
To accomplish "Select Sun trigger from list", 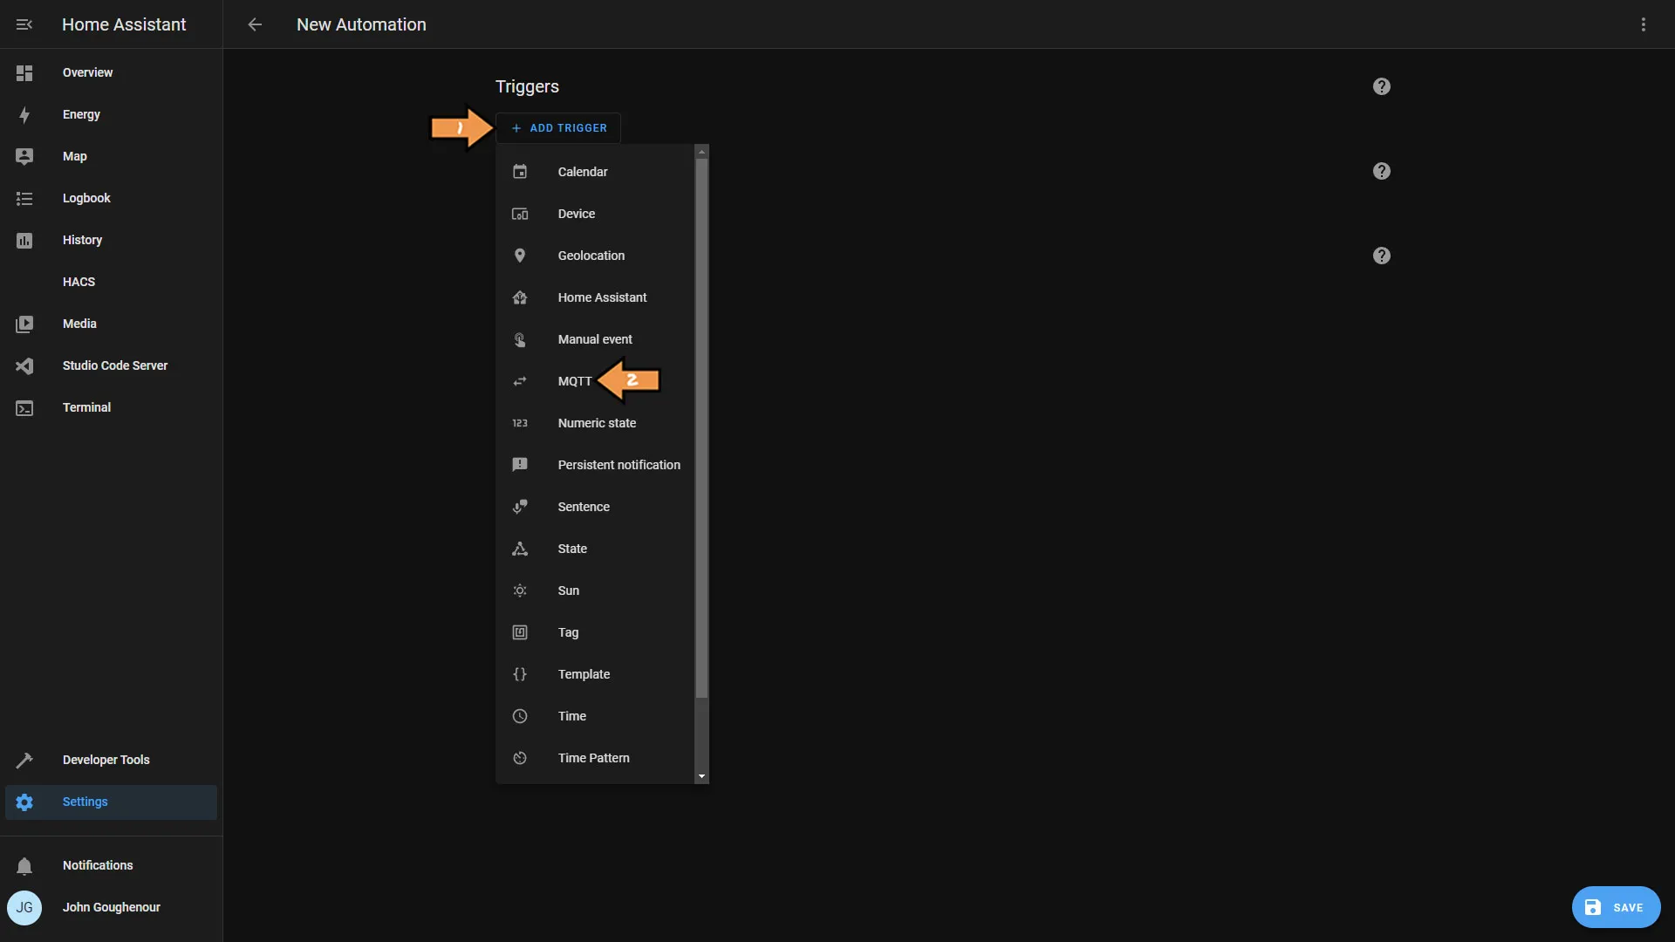I will pyautogui.click(x=568, y=590).
